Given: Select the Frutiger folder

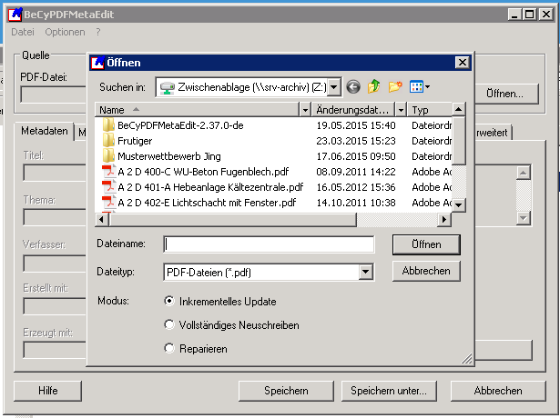Looking at the screenshot, I should click(137, 141).
